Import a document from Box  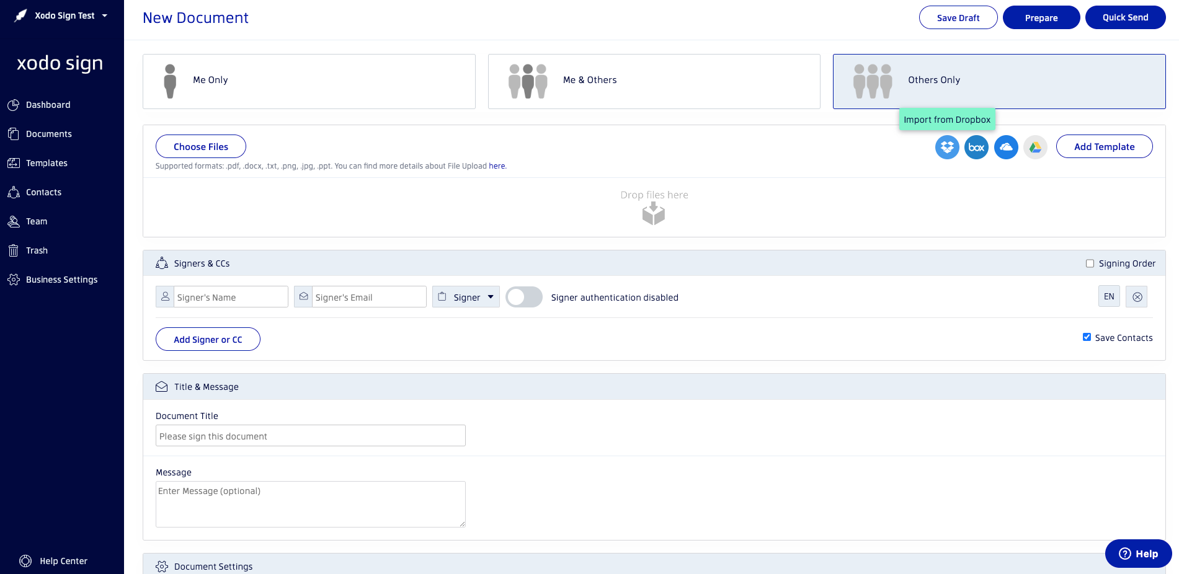coord(976,147)
